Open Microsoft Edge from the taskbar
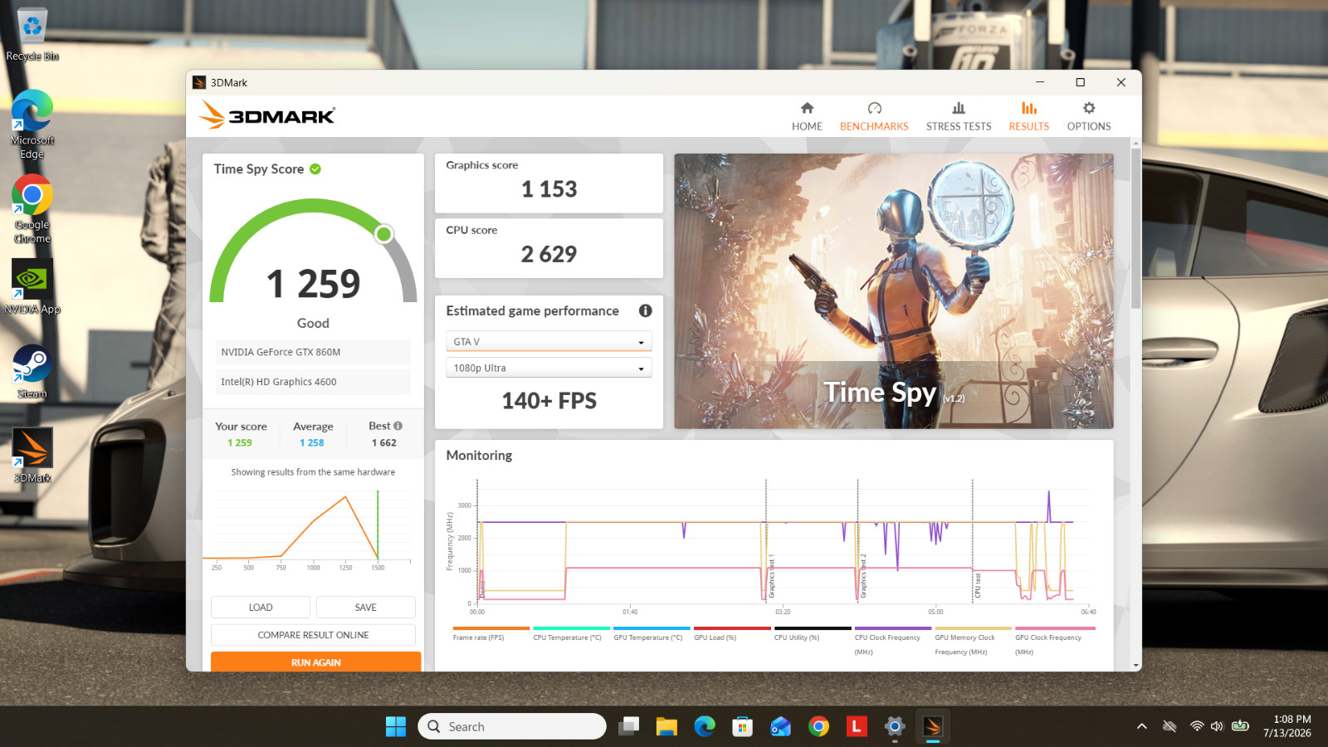 [x=705, y=726]
